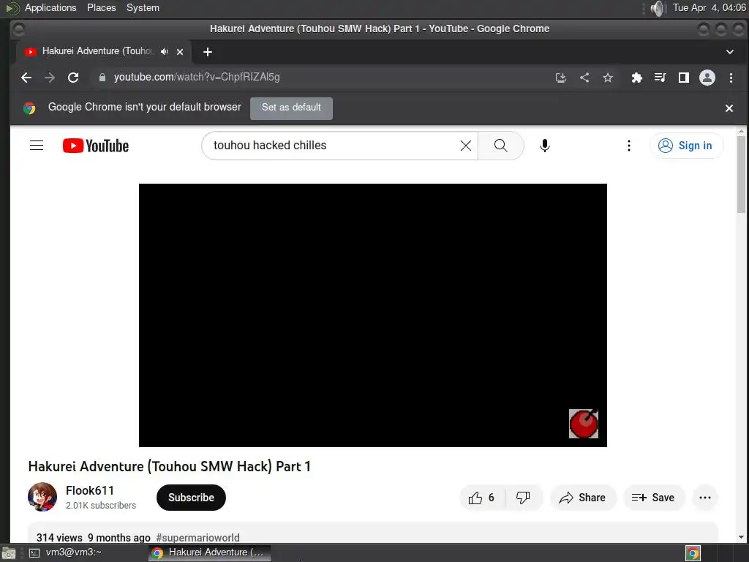This screenshot has height=562, width=749.
Task: Subscribe to Flook611
Action: point(191,498)
